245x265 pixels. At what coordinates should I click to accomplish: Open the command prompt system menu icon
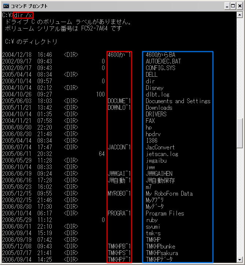tap(6, 6)
